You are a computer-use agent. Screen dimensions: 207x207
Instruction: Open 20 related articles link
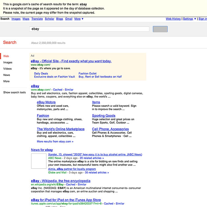pos(92,158)
